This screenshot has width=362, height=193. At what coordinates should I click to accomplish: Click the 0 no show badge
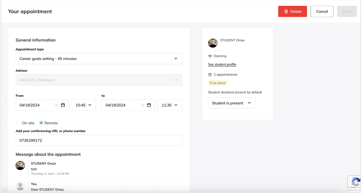point(218,83)
